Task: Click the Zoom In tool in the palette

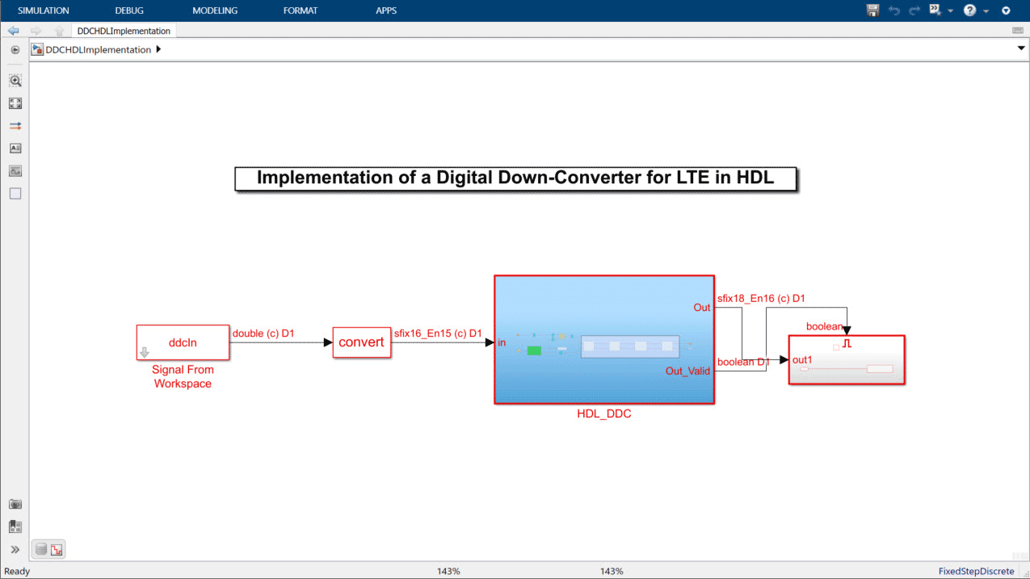Action: pos(15,81)
